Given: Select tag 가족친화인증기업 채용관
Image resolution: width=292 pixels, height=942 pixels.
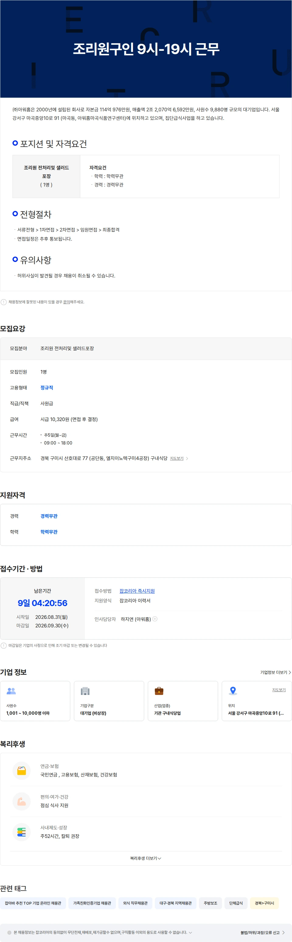Looking at the screenshot, I should pyautogui.click(x=92, y=903).
